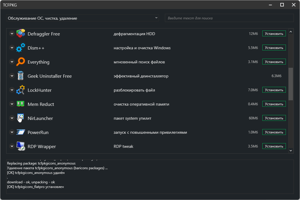Viewport: 300px width, 200px height.
Task: Select the LockHunter app icon
Action: (x=21, y=90)
